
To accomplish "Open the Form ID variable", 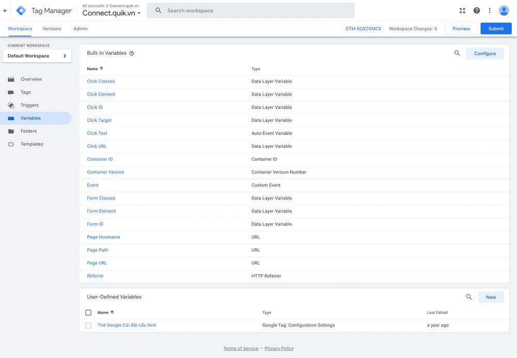I will pyautogui.click(x=95, y=224).
